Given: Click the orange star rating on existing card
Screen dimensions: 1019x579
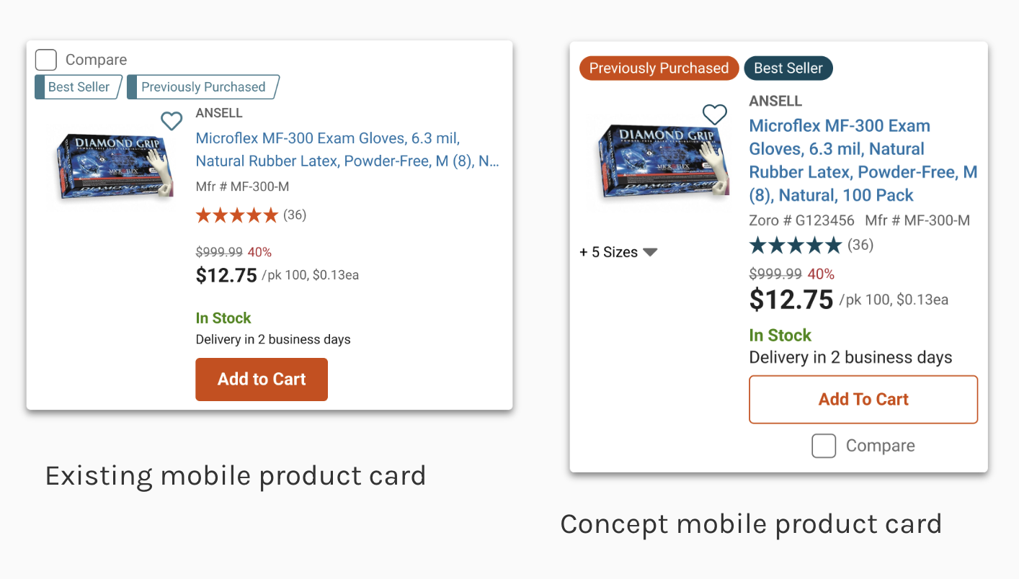Looking at the screenshot, I should (236, 215).
